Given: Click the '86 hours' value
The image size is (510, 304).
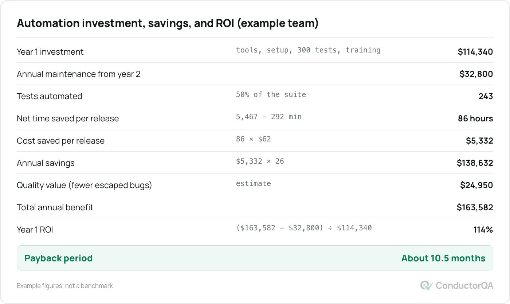Looking at the screenshot, I should (475, 118).
